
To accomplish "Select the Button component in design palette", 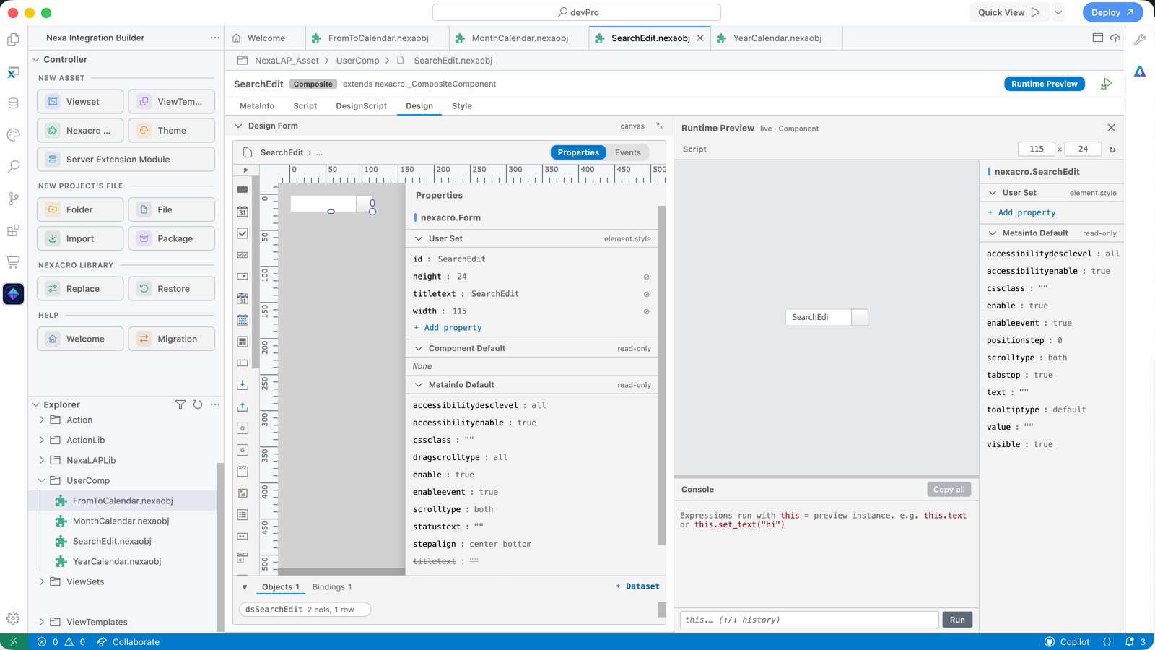I will pos(243,190).
